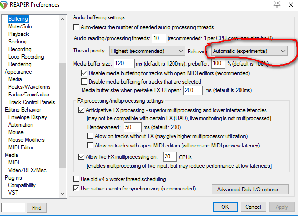Select MIDI under Media category
The height and width of the screenshot is (216, 298).
tap(14, 163)
